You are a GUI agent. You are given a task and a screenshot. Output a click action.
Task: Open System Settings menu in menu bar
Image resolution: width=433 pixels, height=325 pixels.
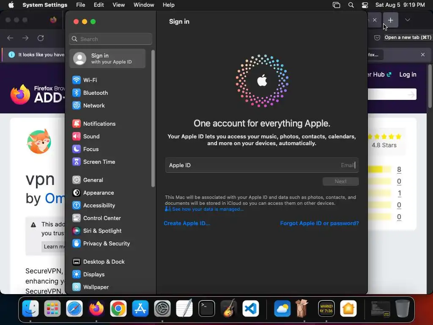click(x=45, y=5)
